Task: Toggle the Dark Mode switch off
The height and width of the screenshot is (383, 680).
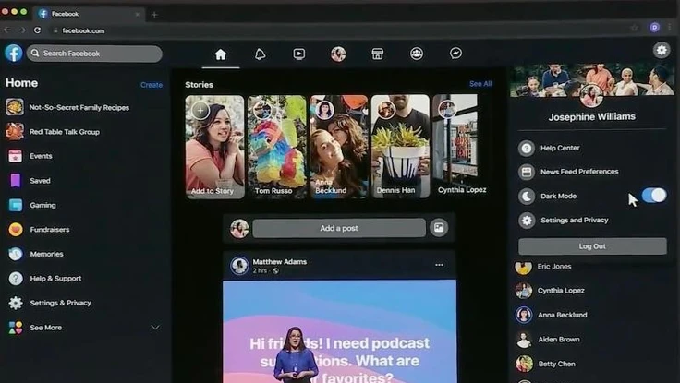Action: pyautogui.click(x=654, y=195)
